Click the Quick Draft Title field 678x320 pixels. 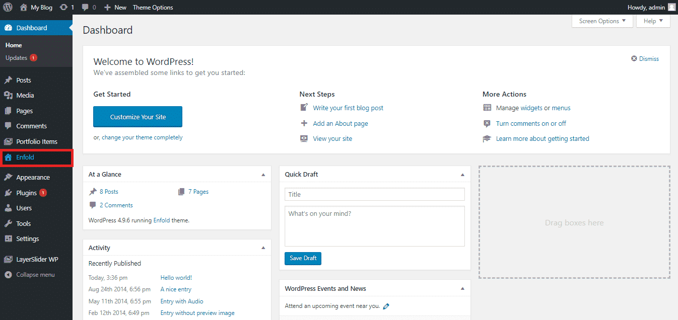coord(375,194)
